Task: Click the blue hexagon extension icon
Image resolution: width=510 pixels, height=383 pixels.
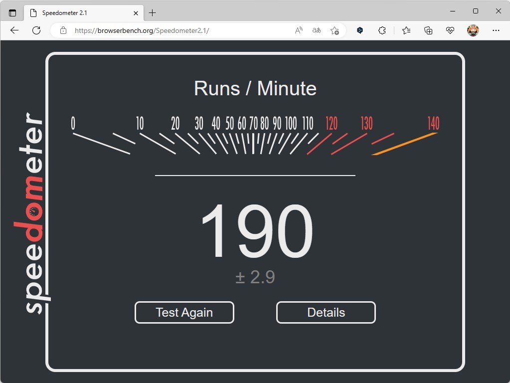Action: pyautogui.click(x=360, y=30)
